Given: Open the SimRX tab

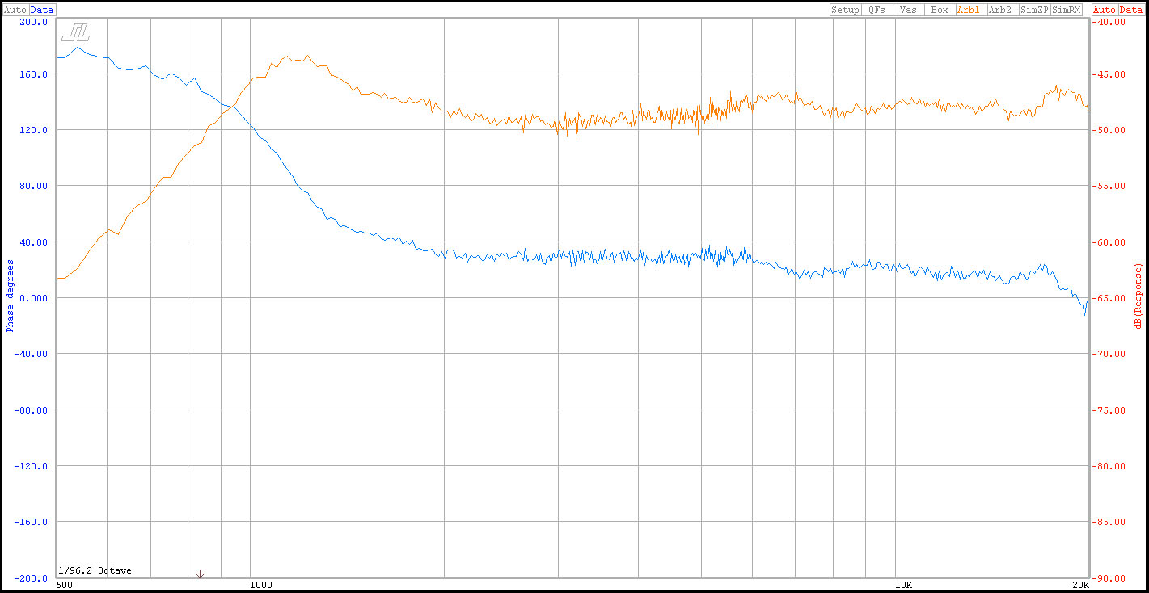Looking at the screenshot, I should click(1067, 10).
